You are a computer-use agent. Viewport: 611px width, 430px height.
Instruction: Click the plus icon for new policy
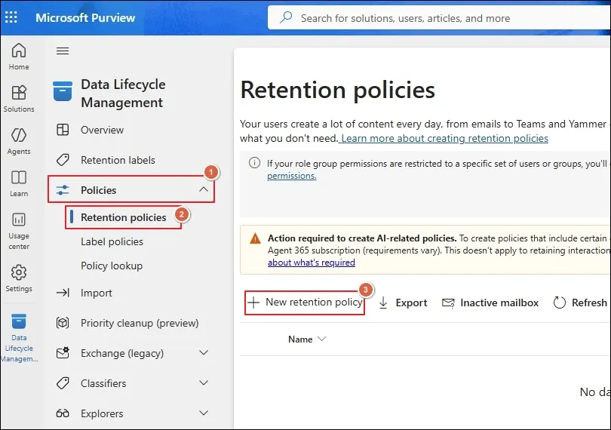(253, 302)
